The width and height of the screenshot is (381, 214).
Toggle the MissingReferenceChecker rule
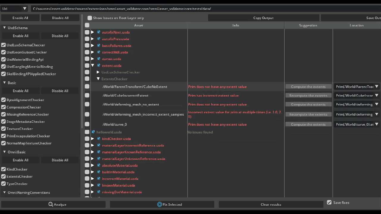click(x=4, y=114)
